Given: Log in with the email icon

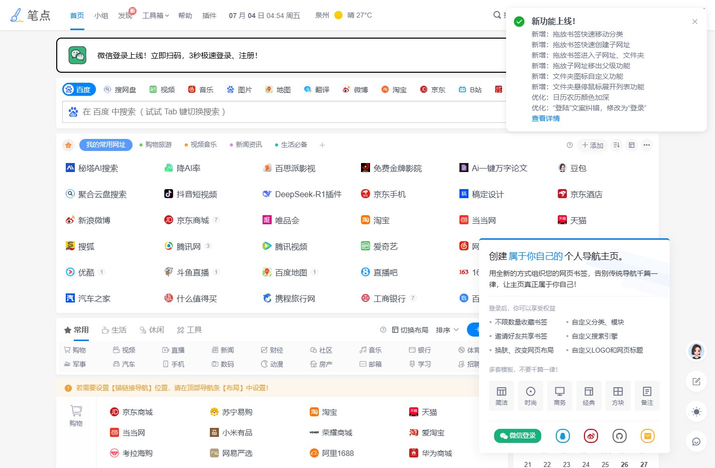Looking at the screenshot, I should (x=648, y=436).
